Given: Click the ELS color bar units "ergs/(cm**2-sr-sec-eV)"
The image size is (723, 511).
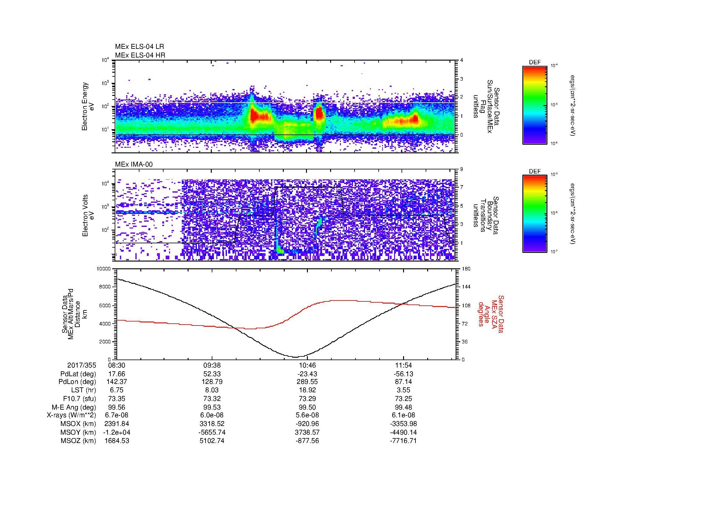Looking at the screenshot, I should [x=572, y=105].
